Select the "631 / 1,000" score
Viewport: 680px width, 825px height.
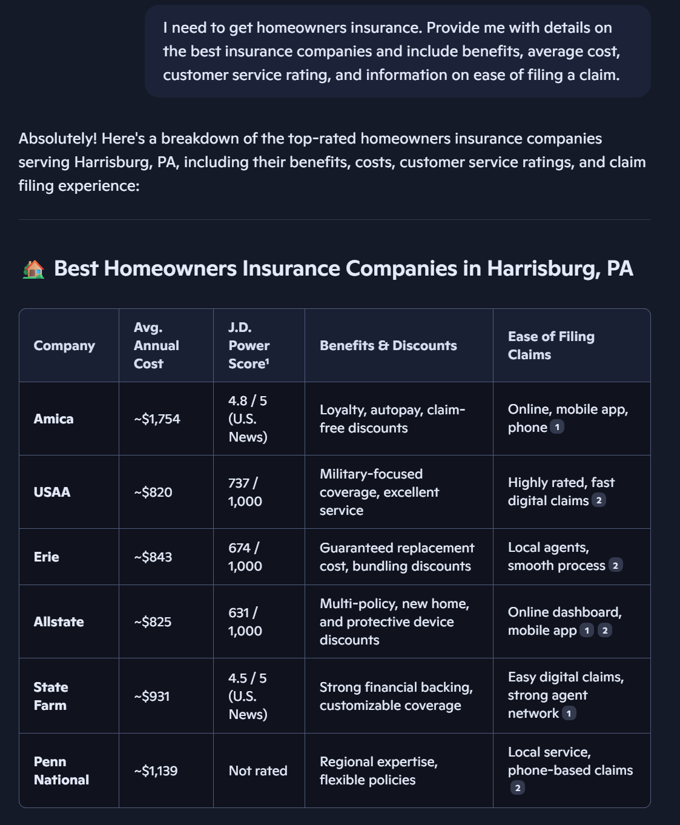pyautogui.click(x=245, y=621)
